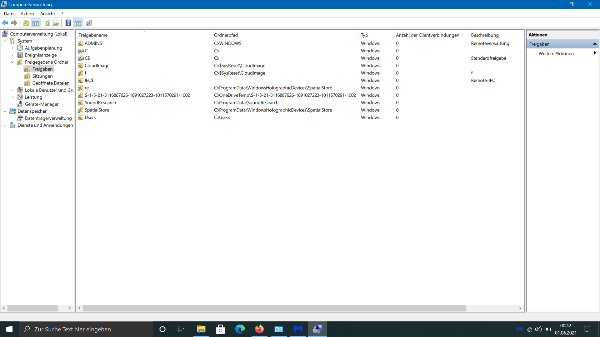Collapse the Freigegebene Ordner tree node

pyautogui.click(x=12, y=62)
